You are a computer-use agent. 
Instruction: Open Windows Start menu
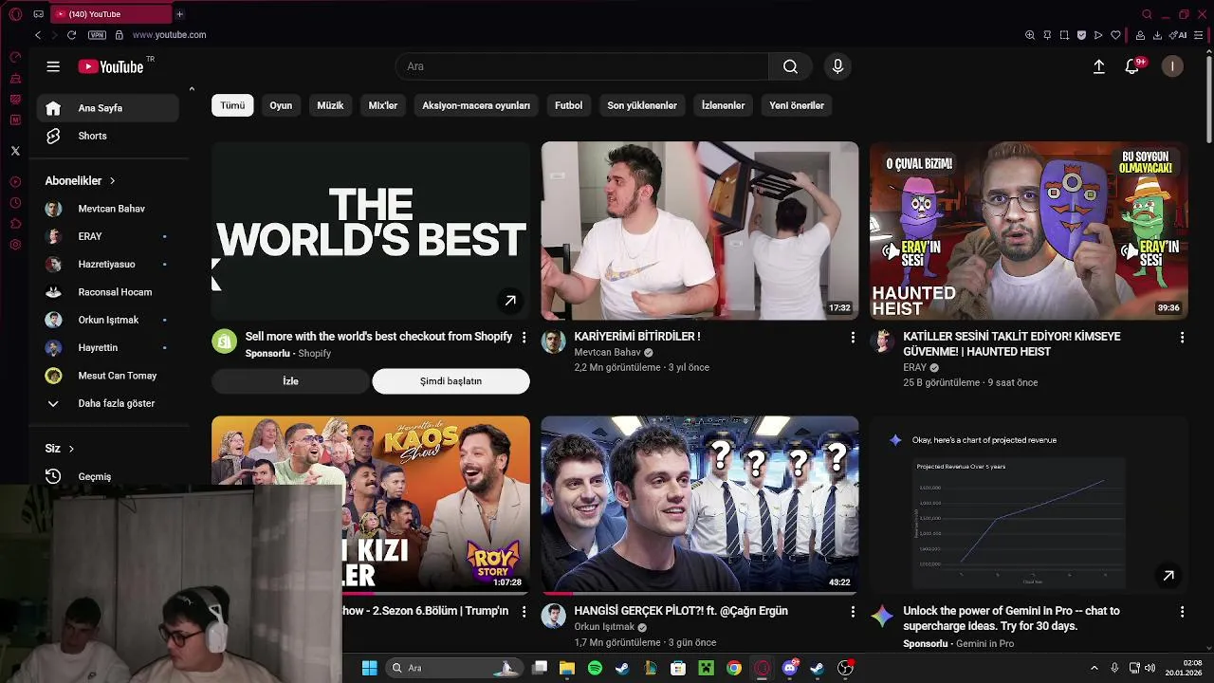pos(370,668)
